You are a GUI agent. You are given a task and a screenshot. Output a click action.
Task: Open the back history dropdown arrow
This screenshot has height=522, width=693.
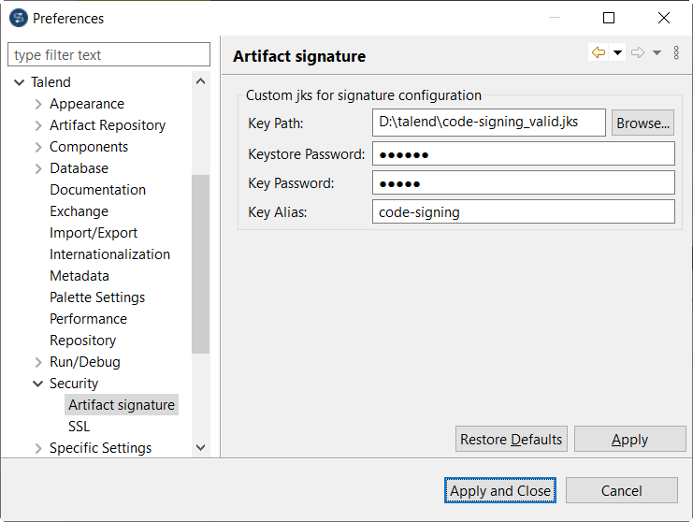(617, 53)
